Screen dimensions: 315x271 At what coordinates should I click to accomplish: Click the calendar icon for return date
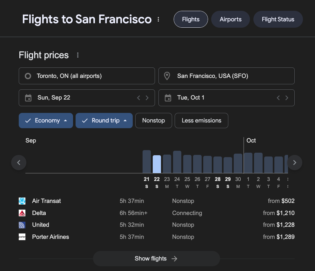[x=168, y=98]
